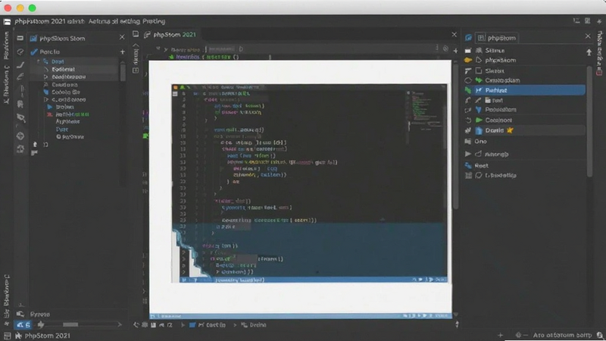Image resolution: width=606 pixels, height=341 pixels.
Task: Click the plus icon in the bottom status bar
Action: 501,335
